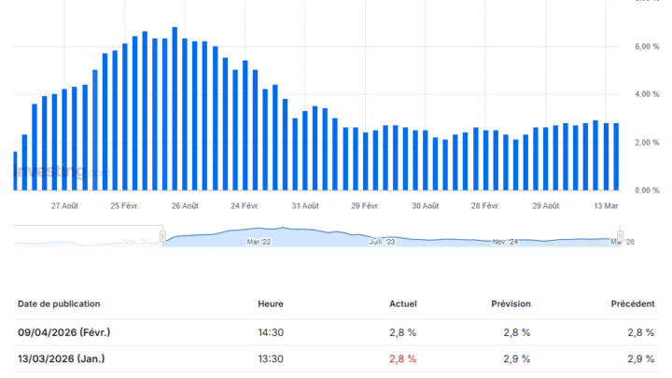This screenshot has width=672, height=378.
Task: Click the 6,00 % y-axis label
Action: coord(648,47)
